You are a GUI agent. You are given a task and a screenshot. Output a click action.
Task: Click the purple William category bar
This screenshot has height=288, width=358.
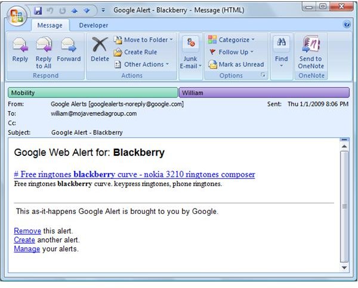coord(264,93)
